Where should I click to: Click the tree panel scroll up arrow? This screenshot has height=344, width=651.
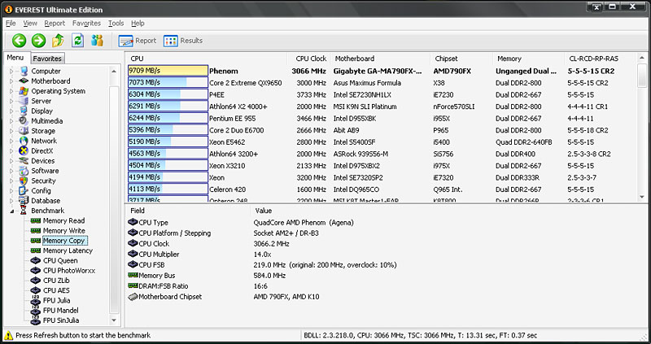point(114,72)
